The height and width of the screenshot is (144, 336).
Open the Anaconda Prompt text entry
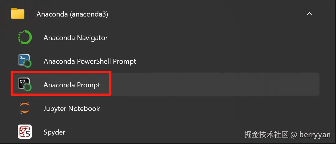click(72, 85)
